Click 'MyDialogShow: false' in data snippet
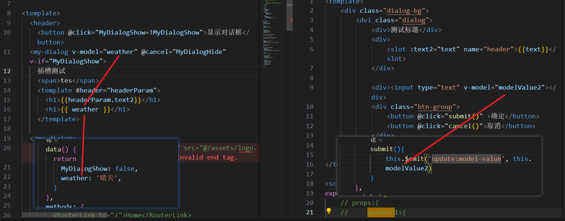 point(99,169)
